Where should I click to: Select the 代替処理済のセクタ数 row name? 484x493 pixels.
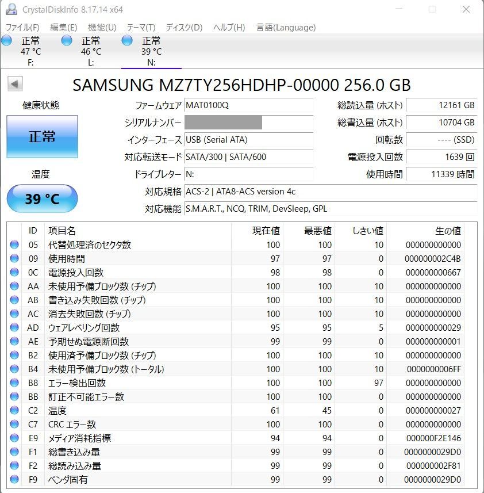[90, 244]
